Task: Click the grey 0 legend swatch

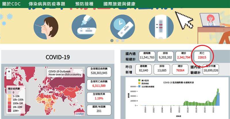Action: pos(9,93)
